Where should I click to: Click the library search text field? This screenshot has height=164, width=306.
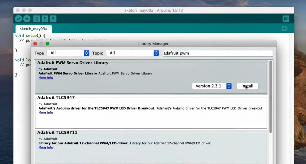click(218, 53)
